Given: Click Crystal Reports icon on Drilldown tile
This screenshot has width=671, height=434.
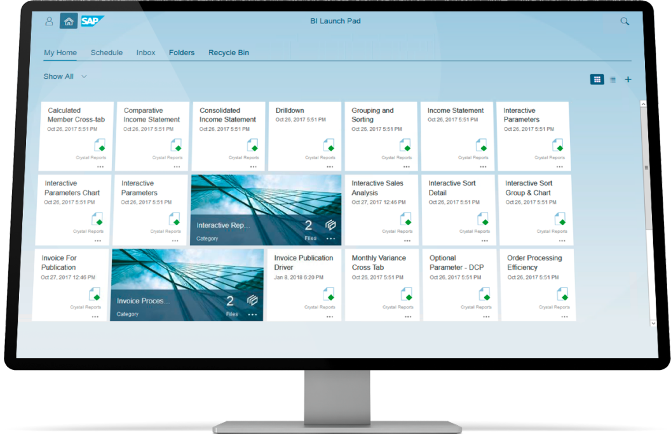Looking at the screenshot, I should pos(329,145).
